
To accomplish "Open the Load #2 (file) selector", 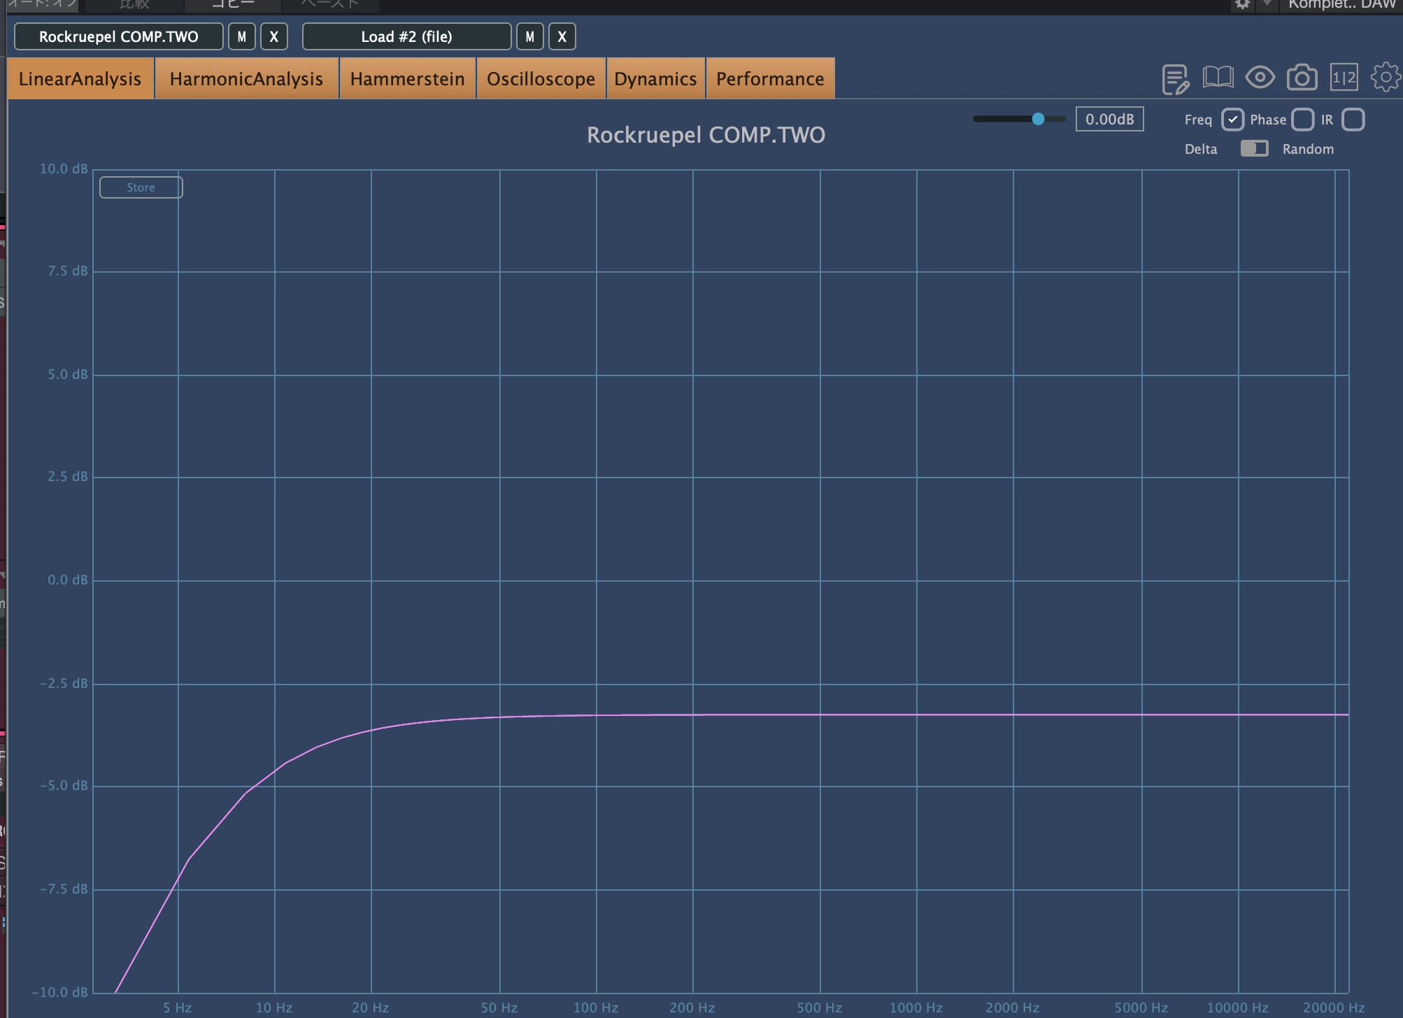I will [406, 36].
